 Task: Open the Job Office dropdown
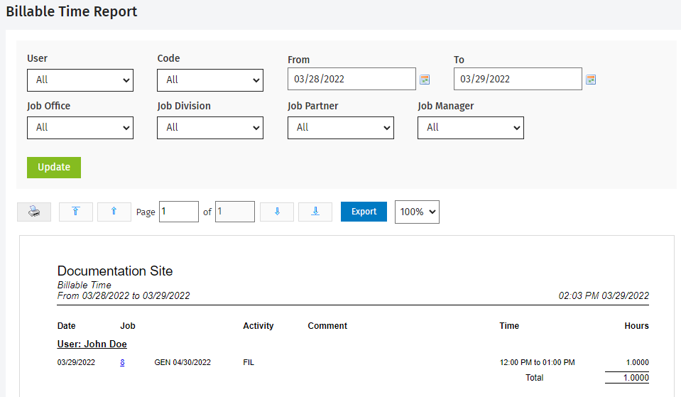[80, 128]
